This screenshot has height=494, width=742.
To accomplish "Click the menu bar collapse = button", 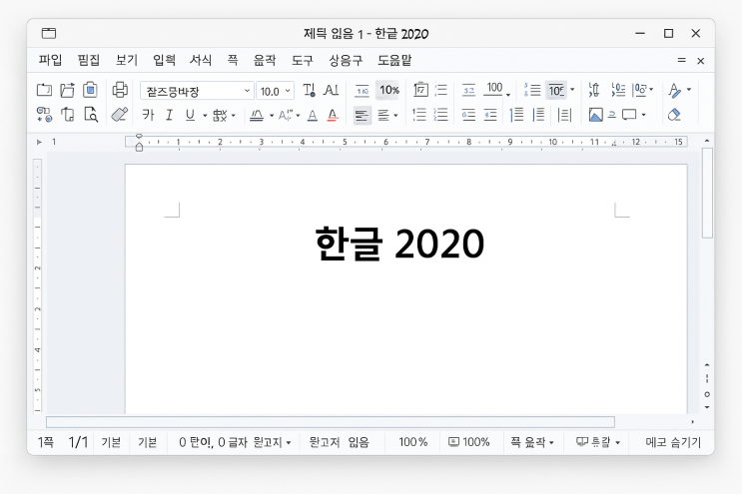I will 681,60.
